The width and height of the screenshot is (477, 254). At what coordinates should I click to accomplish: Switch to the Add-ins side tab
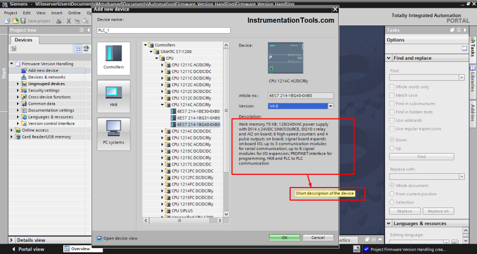473,113
